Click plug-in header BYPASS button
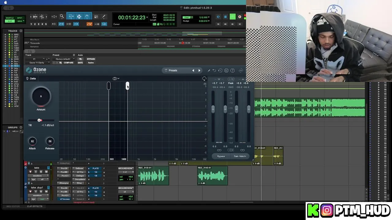The height and width of the screenshot is (220, 392). pyautogui.click(x=91, y=59)
